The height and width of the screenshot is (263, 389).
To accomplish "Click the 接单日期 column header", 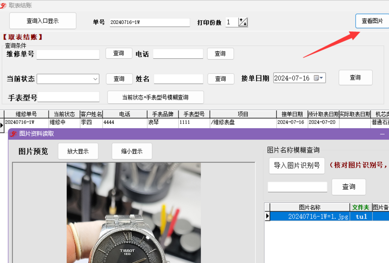I will pos(292,114).
